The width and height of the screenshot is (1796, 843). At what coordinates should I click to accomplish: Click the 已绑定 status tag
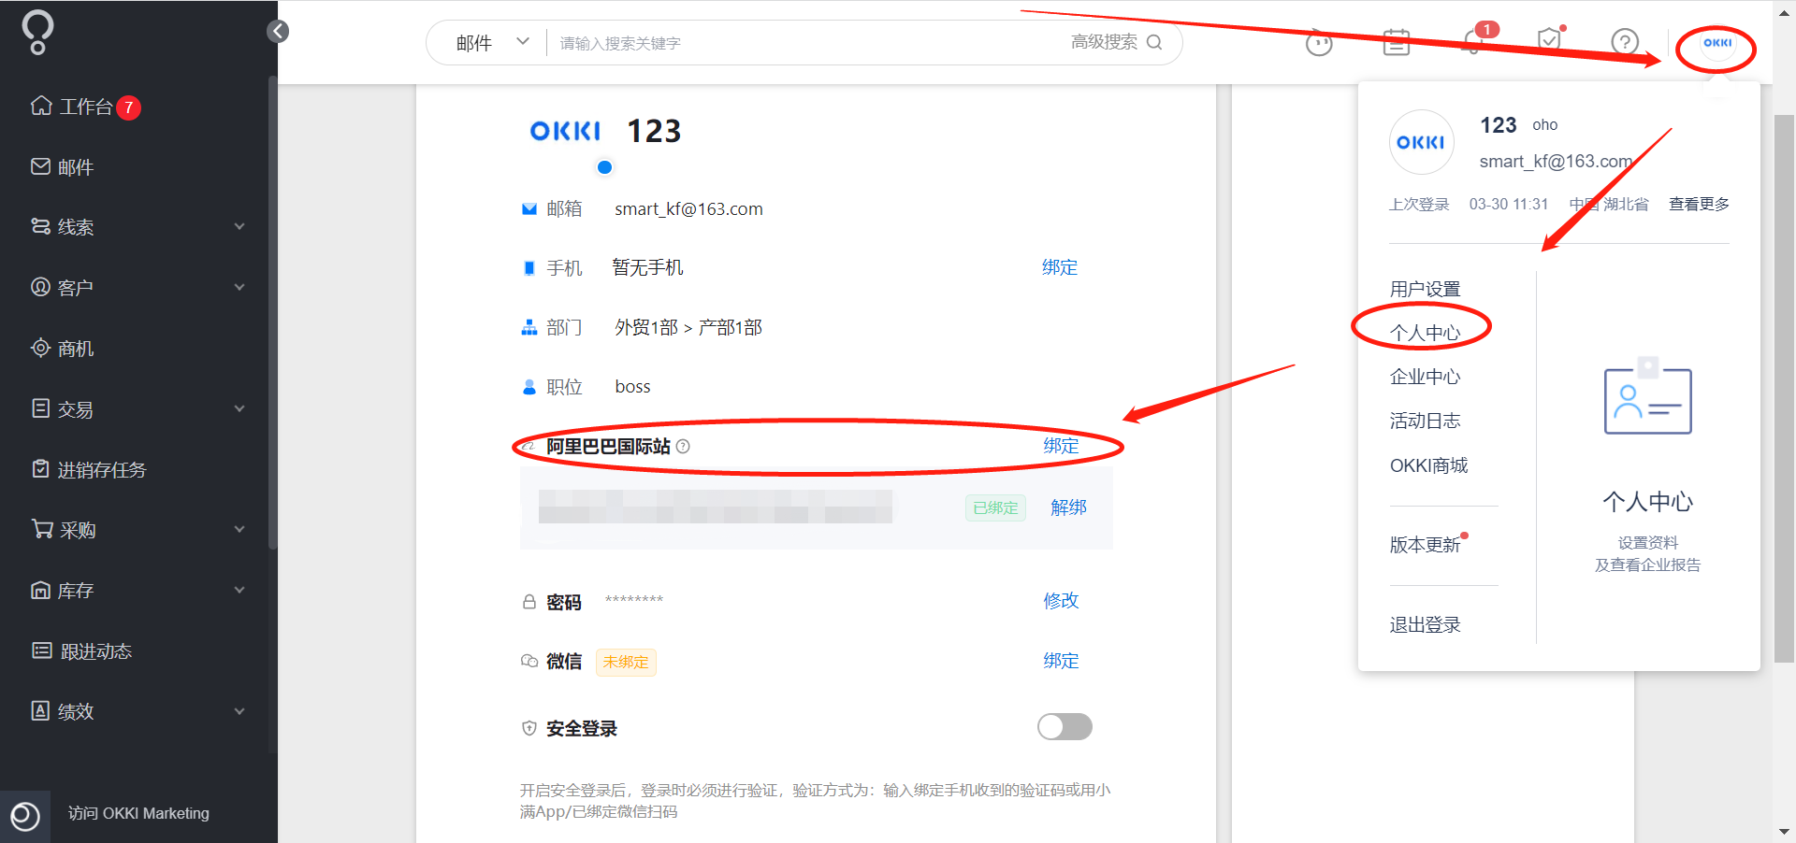pyautogui.click(x=995, y=507)
